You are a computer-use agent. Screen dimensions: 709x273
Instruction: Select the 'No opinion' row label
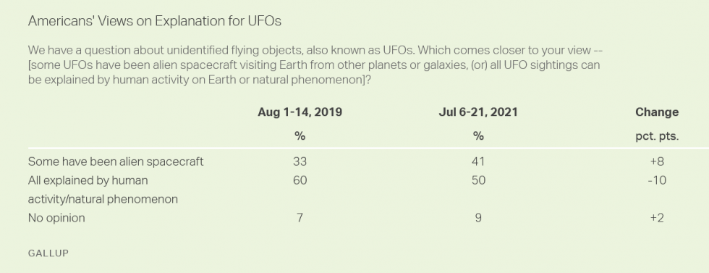click(x=56, y=218)
